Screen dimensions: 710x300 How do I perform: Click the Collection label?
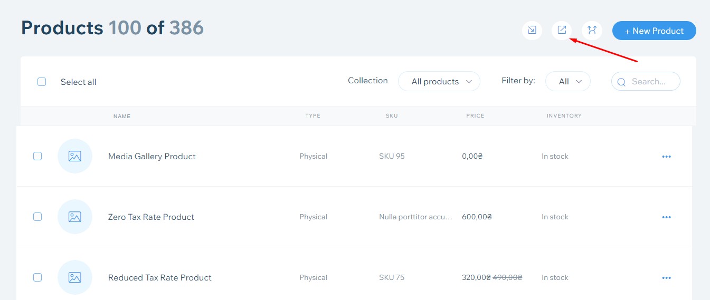[x=368, y=81]
